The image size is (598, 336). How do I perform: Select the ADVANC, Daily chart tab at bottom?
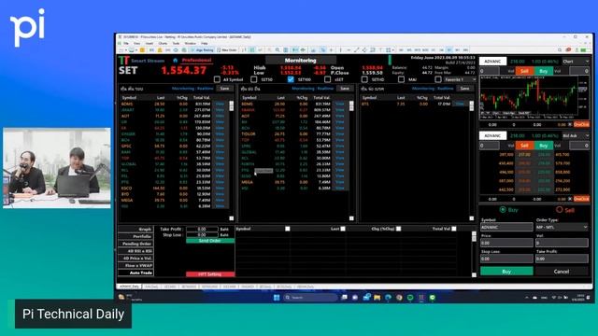click(x=129, y=287)
